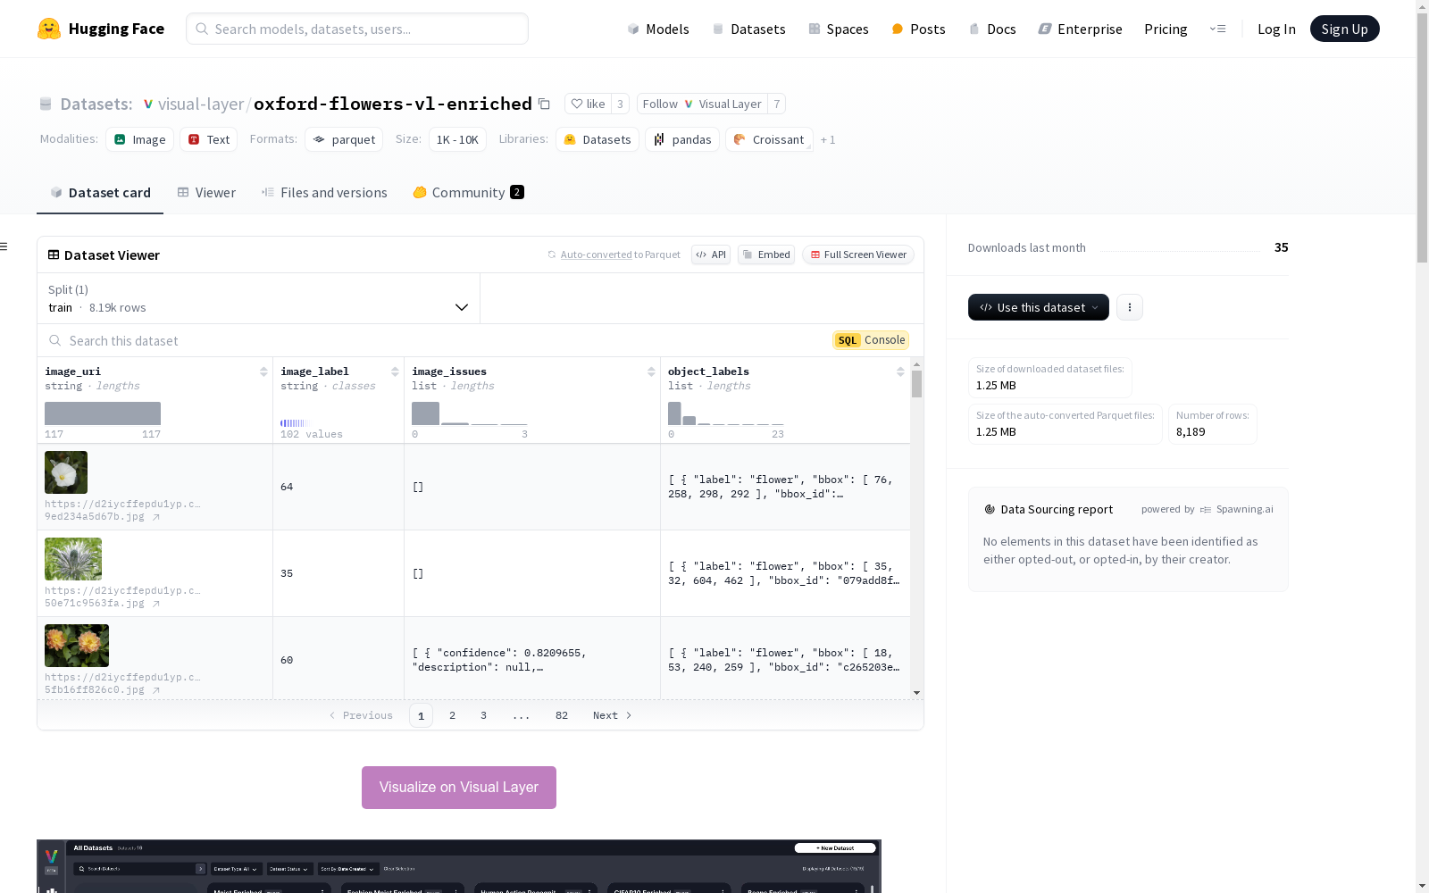Open the SQL Console
The height and width of the screenshot is (893, 1429).
(871, 340)
